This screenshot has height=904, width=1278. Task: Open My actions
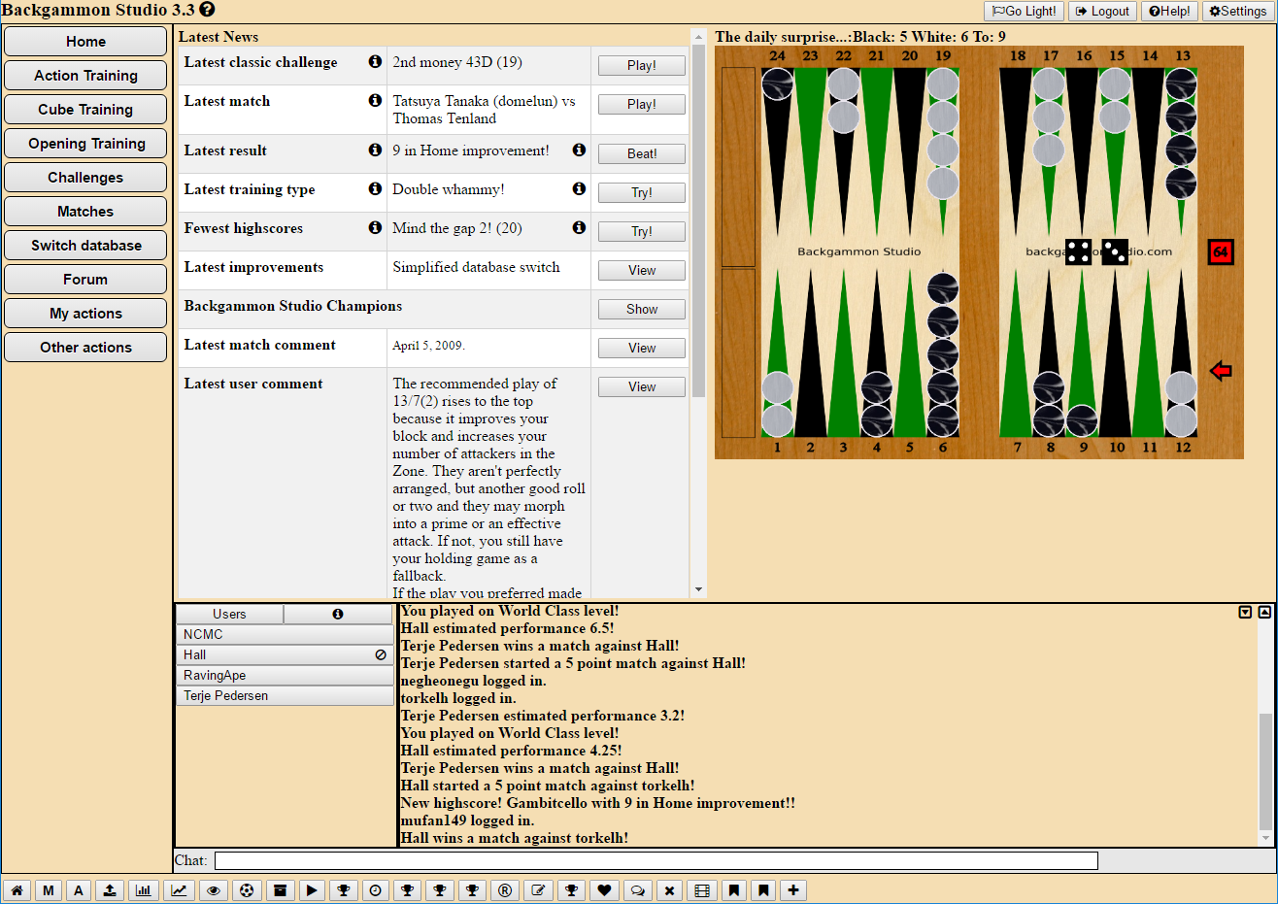click(x=85, y=313)
